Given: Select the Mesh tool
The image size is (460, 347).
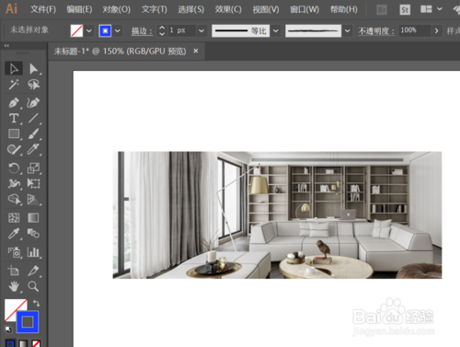Looking at the screenshot, I should 14,218.
